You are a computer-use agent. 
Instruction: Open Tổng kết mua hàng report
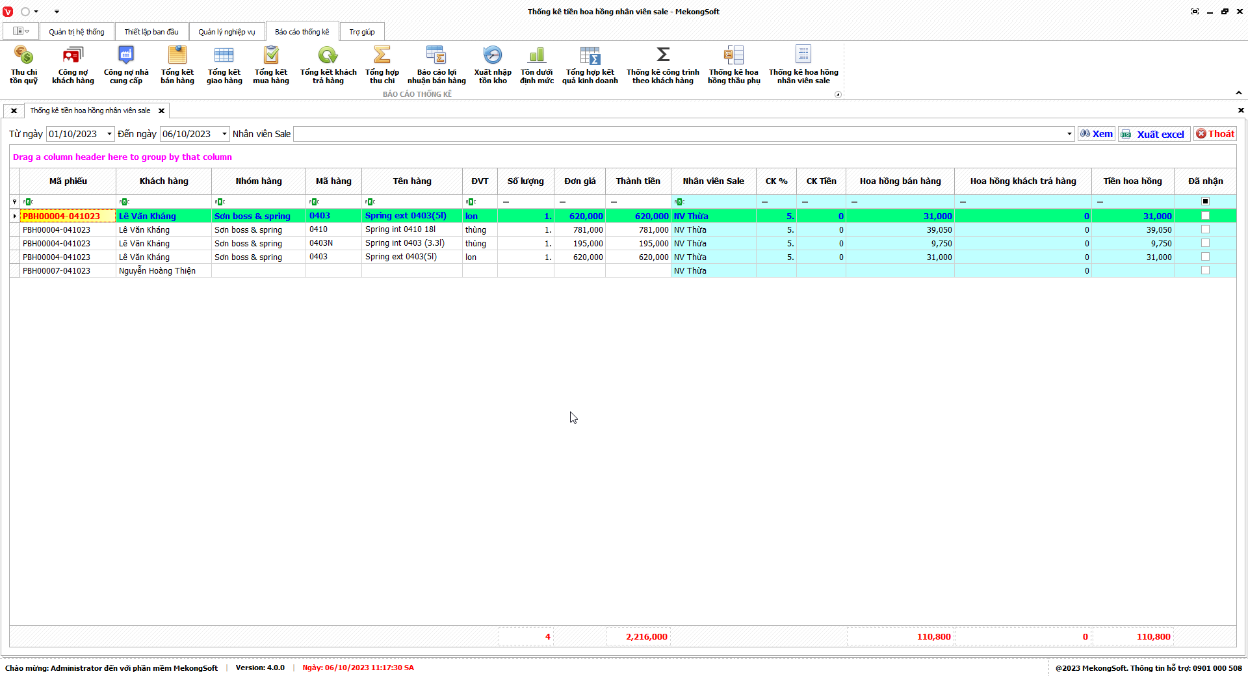[x=271, y=65]
